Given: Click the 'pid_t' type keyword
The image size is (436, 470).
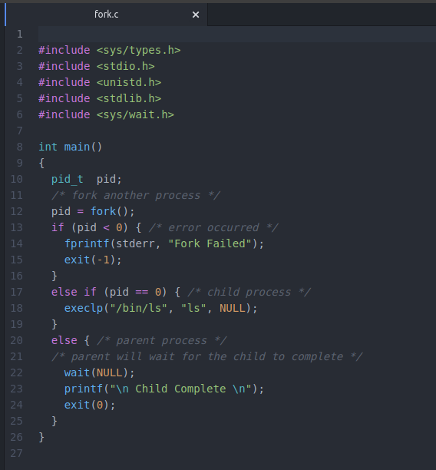Looking at the screenshot, I should tap(67, 179).
